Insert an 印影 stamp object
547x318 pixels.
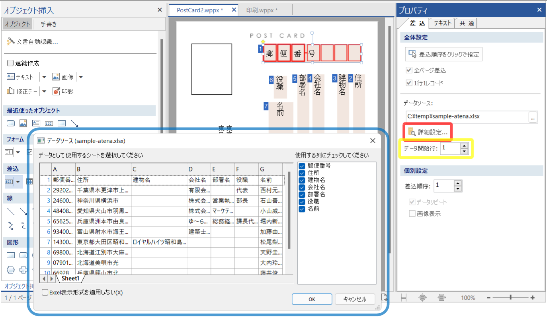[63, 91]
